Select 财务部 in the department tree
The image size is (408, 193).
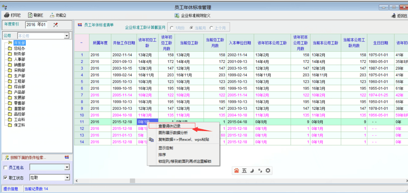[19, 54]
